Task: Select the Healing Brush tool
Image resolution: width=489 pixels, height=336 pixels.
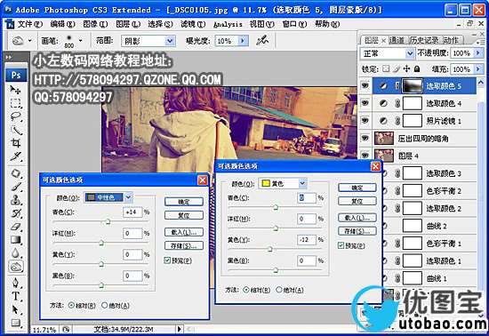Action: pos(15,173)
